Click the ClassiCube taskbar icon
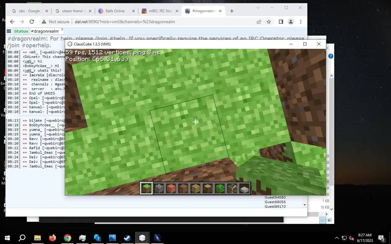Screen dimensions: 391x244 coord(142,238)
